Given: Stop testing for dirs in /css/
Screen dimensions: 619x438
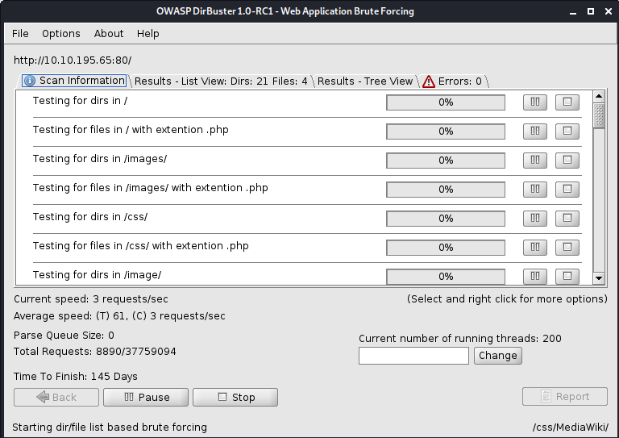Looking at the screenshot, I should 567,219.
